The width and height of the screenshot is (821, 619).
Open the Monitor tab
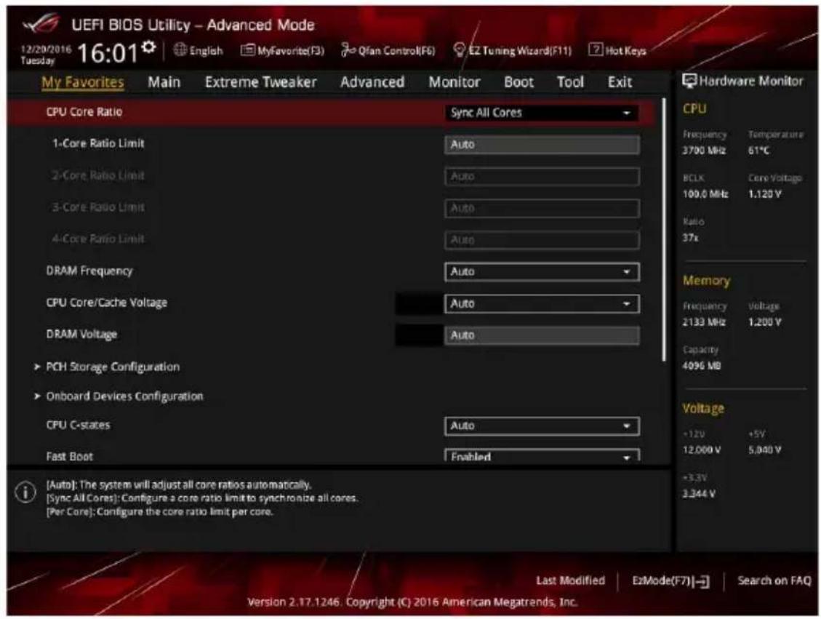(x=454, y=82)
